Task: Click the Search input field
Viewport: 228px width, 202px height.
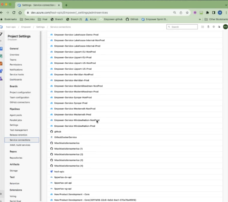Action: [182, 27]
